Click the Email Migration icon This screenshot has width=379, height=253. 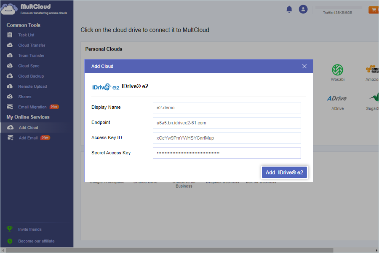click(x=10, y=107)
